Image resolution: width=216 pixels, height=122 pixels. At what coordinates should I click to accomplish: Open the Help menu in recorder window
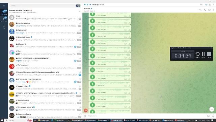pyautogui.click(x=190, y=48)
